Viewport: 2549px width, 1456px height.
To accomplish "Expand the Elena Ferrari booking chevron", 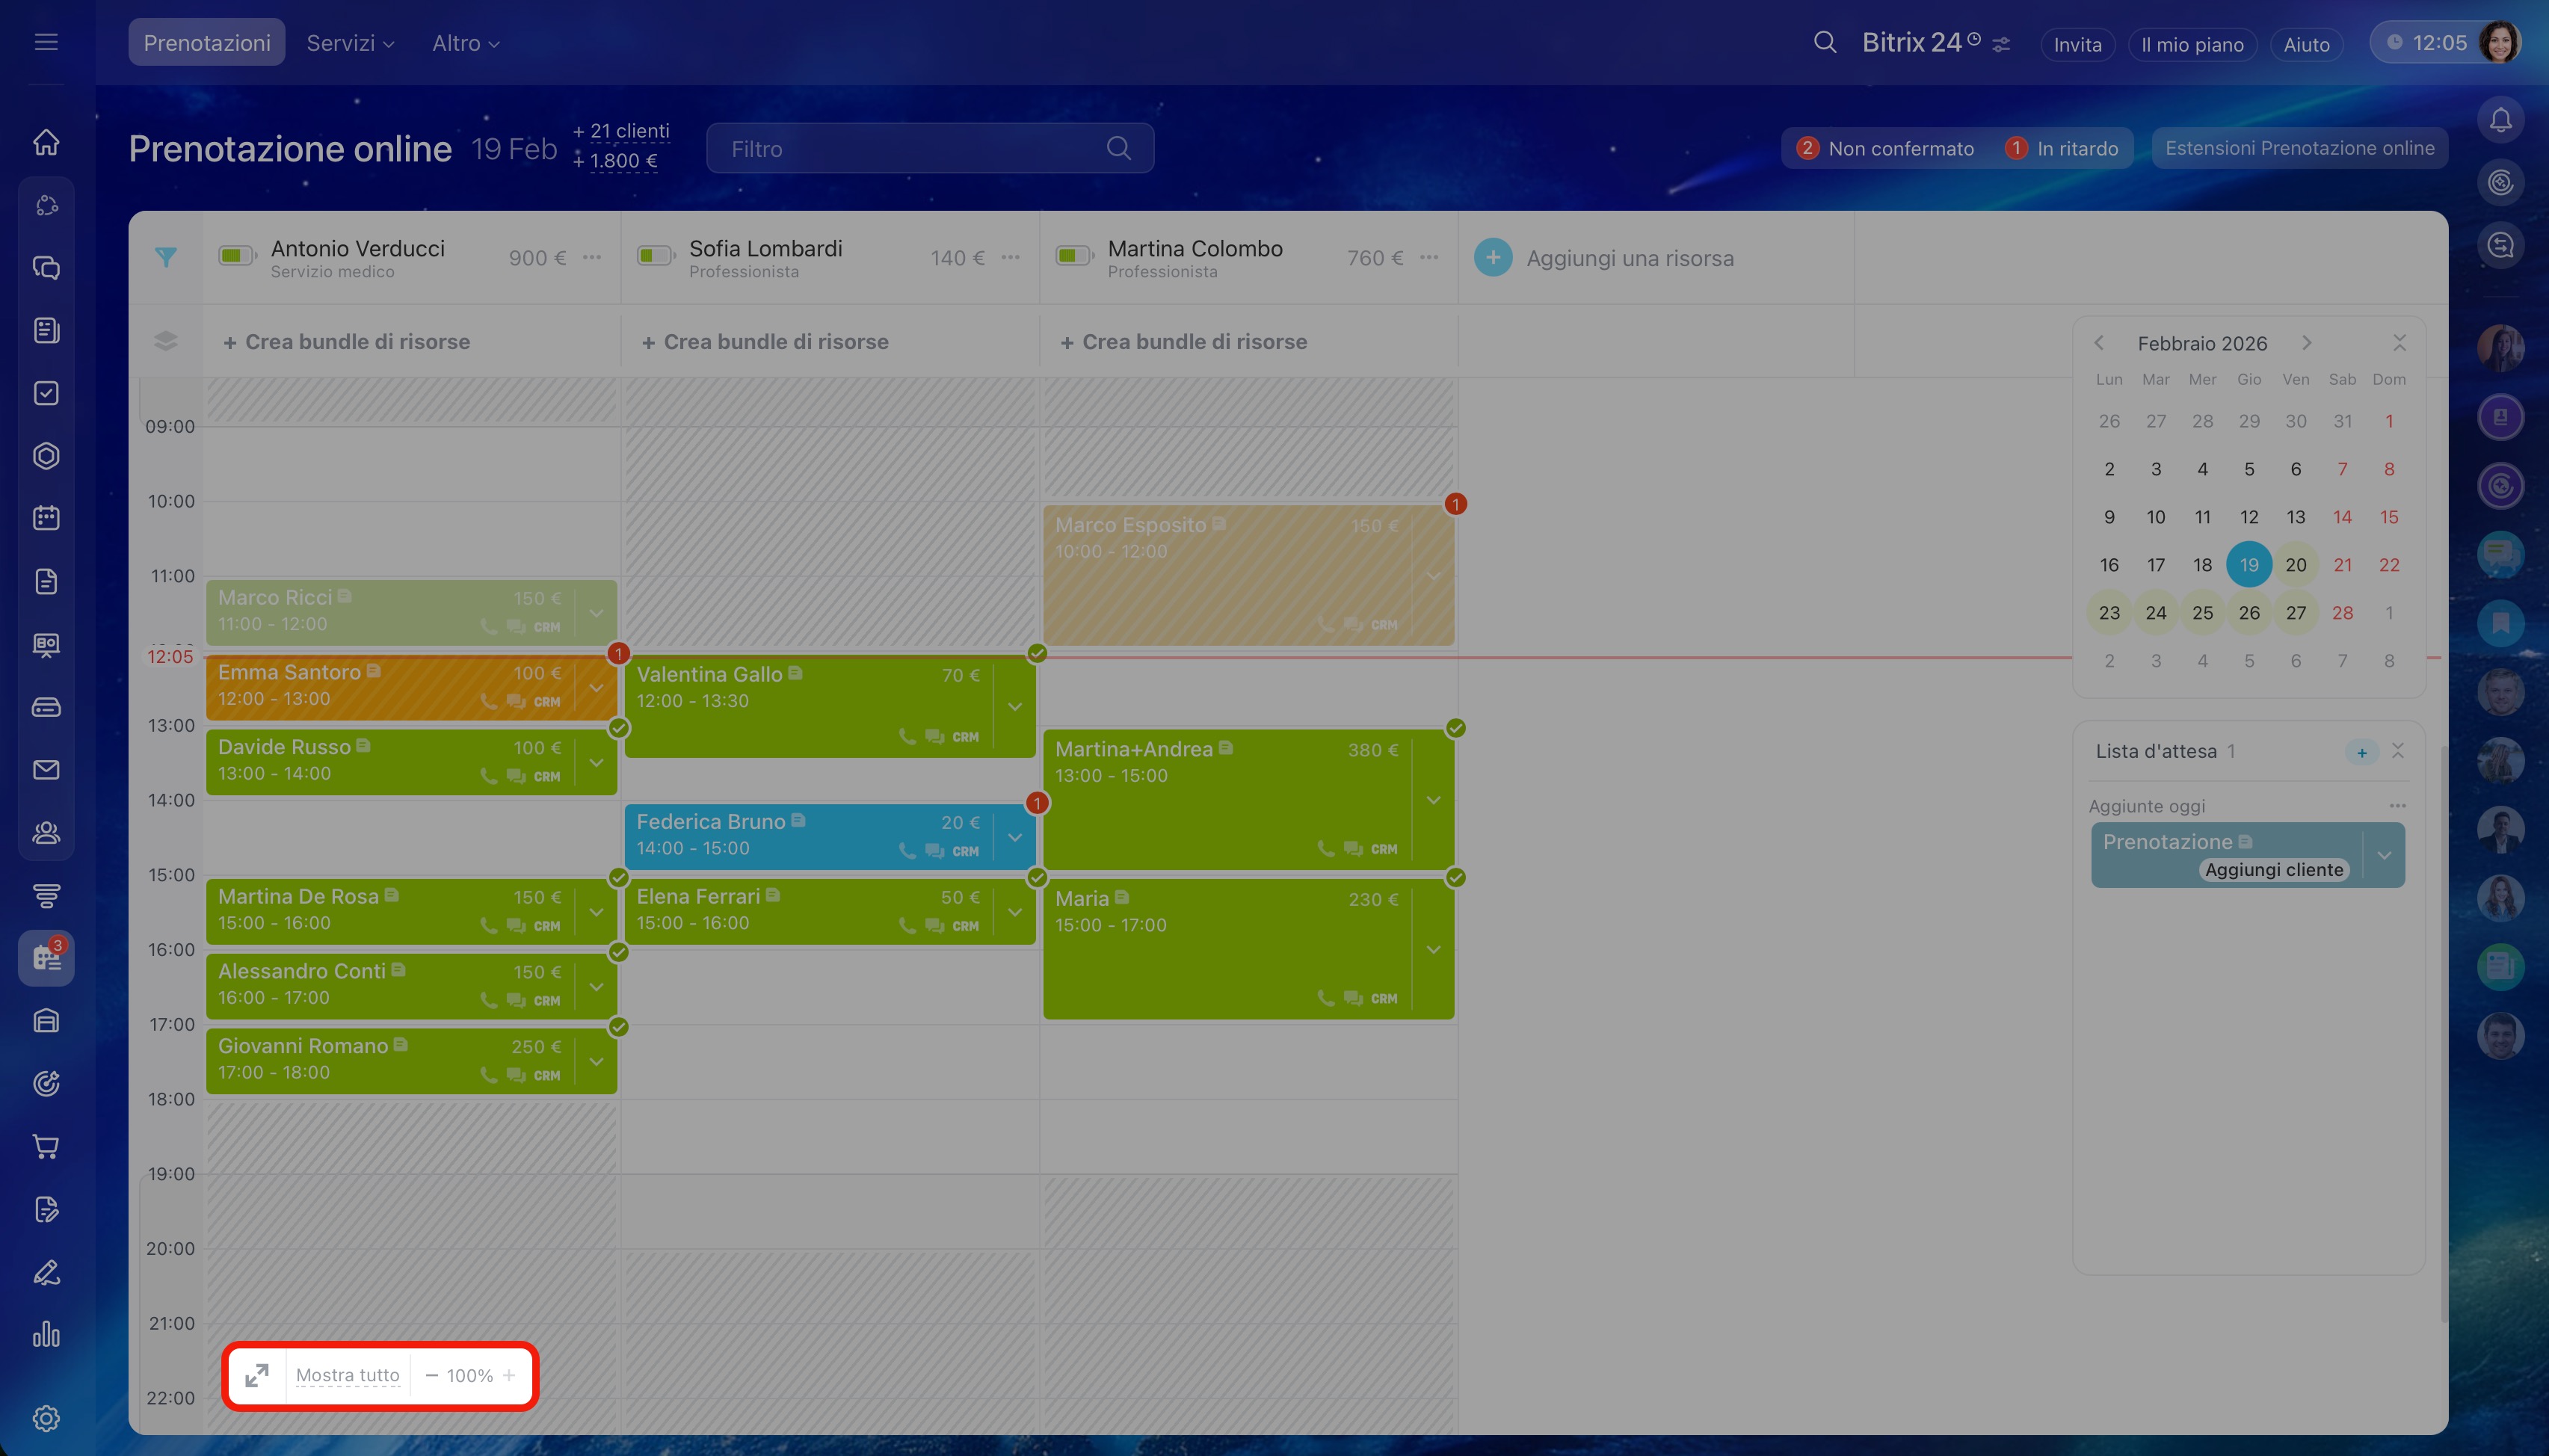I will click(x=1015, y=912).
